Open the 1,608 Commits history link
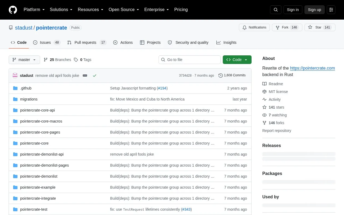Screen dimensions: 344x215 pos(232,76)
